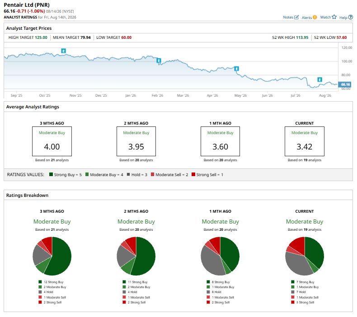Click '12 Strong Buy' legend entry

pos(51,282)
